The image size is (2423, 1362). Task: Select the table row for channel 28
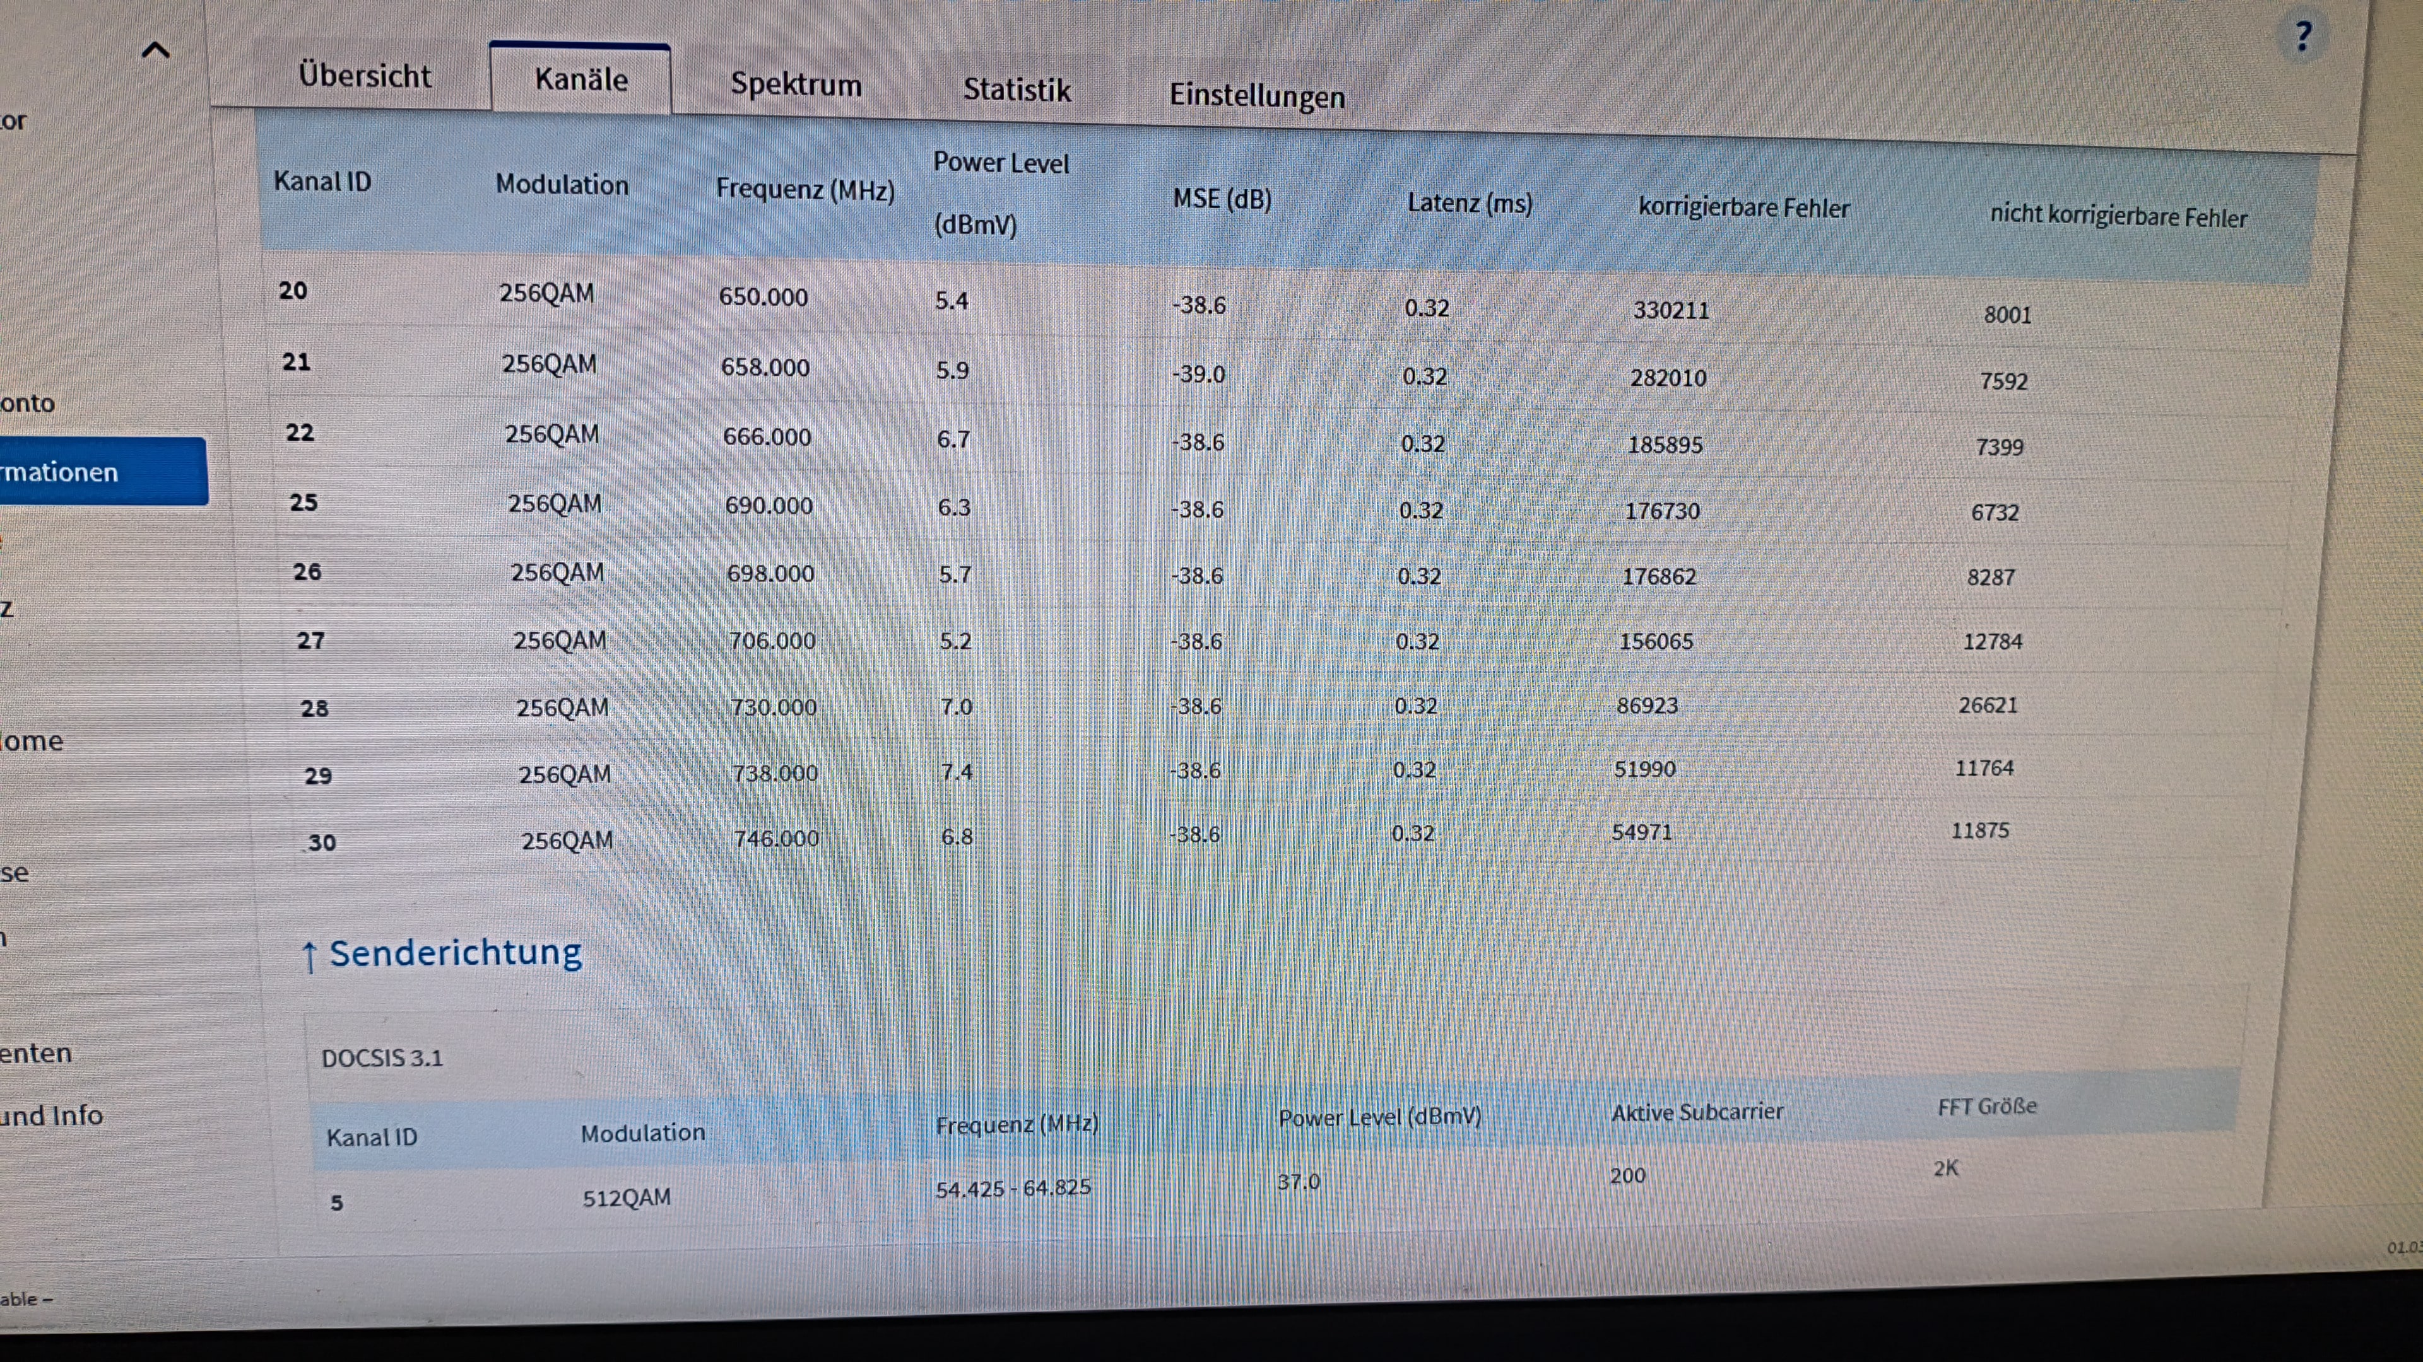coord(315,709)
